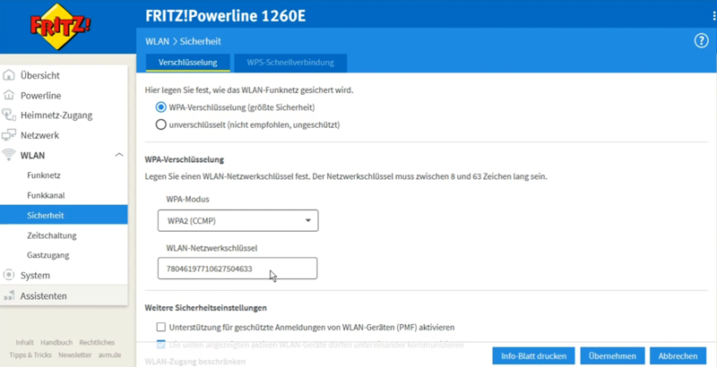The image size is (717, 367).
Task: Click the WLAN signal icon
Action: pos(9,155)
